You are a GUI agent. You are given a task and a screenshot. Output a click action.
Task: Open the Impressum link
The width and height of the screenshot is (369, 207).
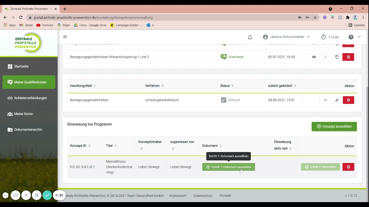pos(178,196)
